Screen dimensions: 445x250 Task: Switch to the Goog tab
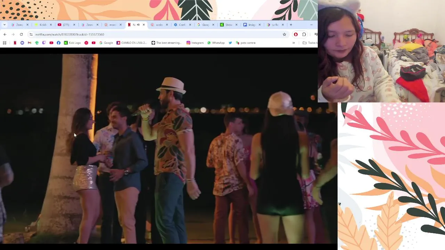(x=205, y=25)
